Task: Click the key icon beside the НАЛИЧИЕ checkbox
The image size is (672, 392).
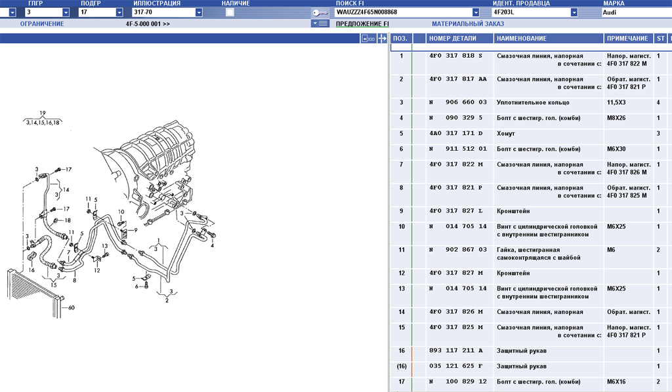Action: click(320, 12)
